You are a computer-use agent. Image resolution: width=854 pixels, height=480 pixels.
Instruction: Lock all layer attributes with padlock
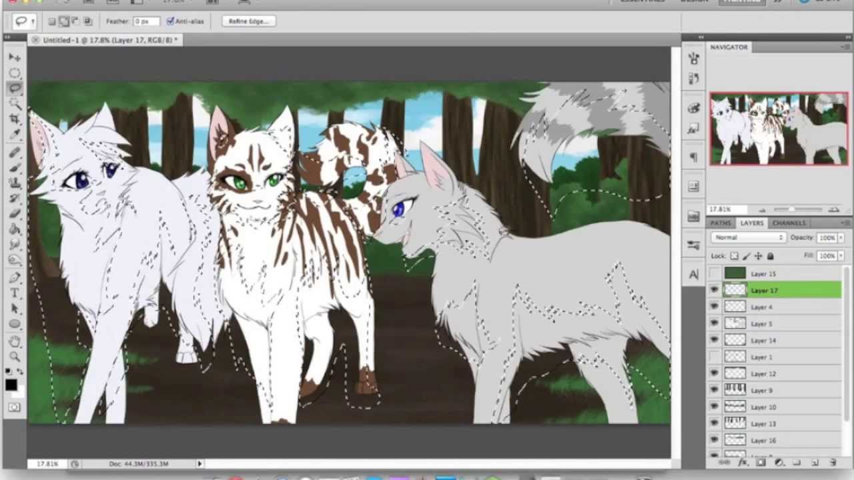770,256
